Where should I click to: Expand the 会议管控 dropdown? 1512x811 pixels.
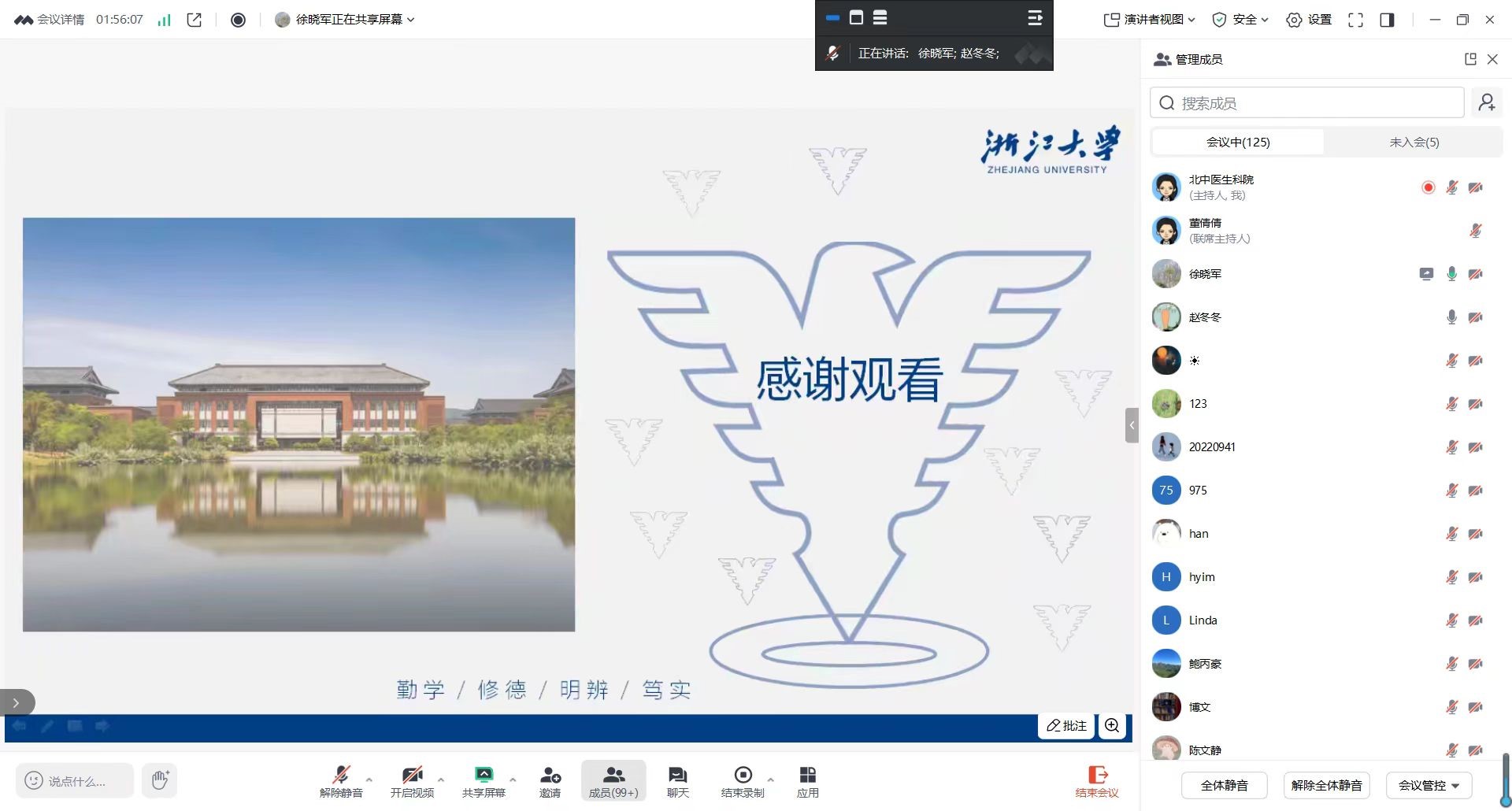[1429, 785]
